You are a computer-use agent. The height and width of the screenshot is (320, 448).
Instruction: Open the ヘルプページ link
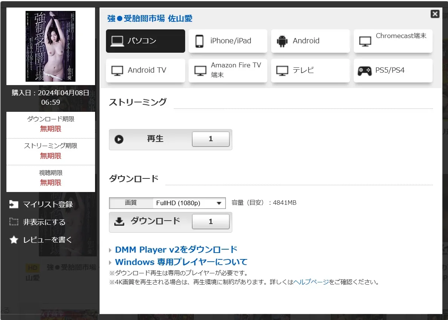311,282
